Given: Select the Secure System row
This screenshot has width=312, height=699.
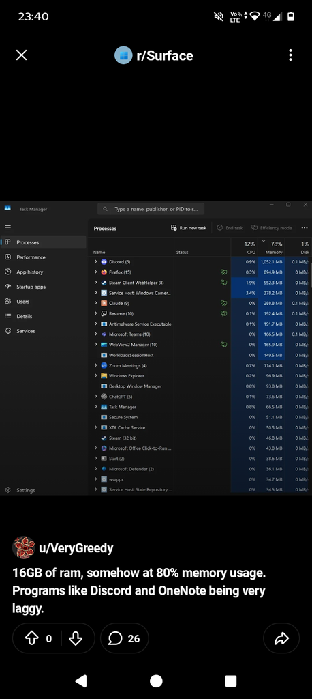Looking at the screenshot, I should pos(200,417).
